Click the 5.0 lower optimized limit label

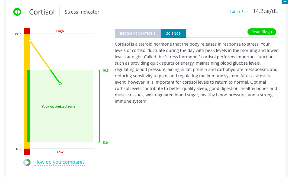click(x=105, y=142)
